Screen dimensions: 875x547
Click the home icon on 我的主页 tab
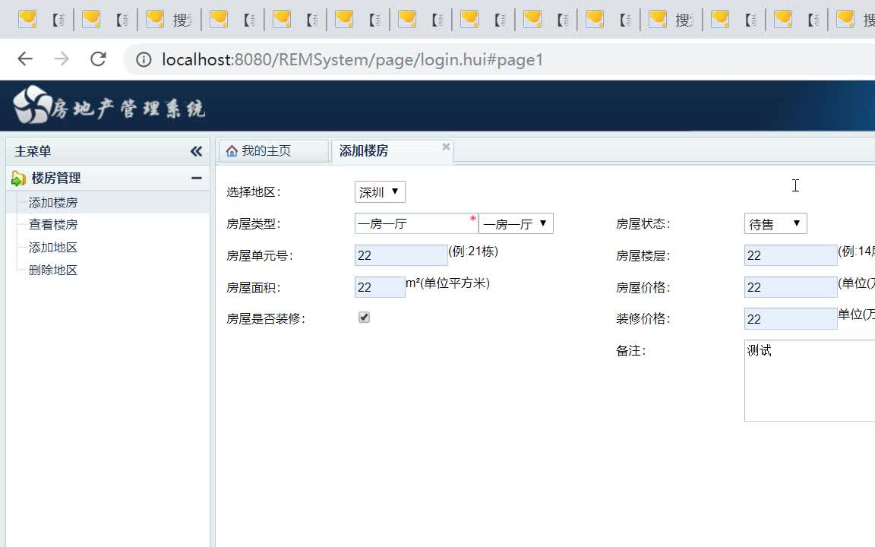click(232, 150)
